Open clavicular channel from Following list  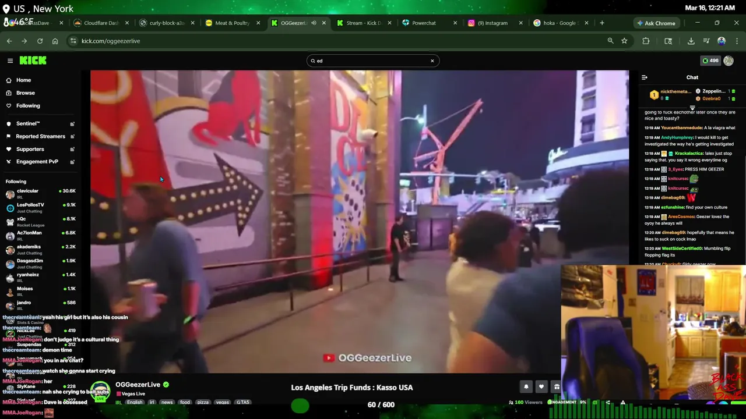(40, 194)
